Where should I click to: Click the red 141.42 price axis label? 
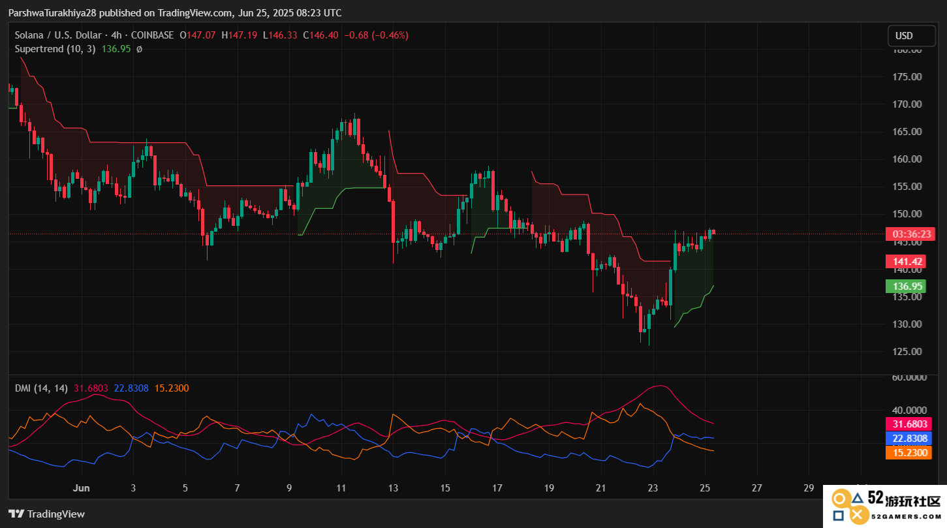(x=907, y=262)
